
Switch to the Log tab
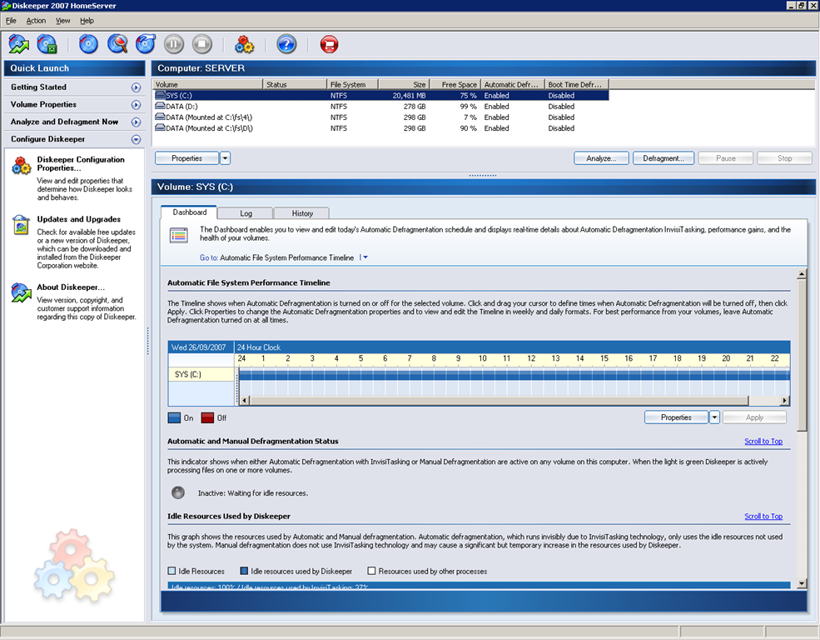click(246, 213)
